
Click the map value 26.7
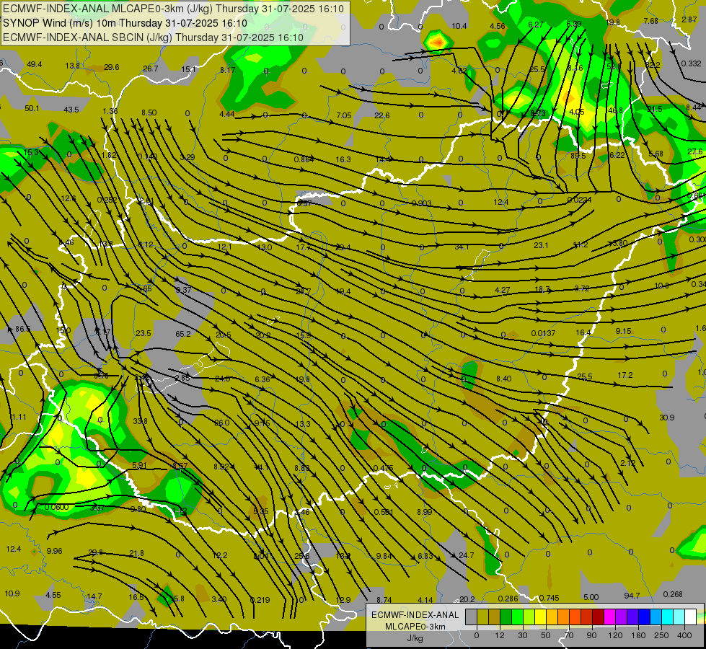pos(151,69)
